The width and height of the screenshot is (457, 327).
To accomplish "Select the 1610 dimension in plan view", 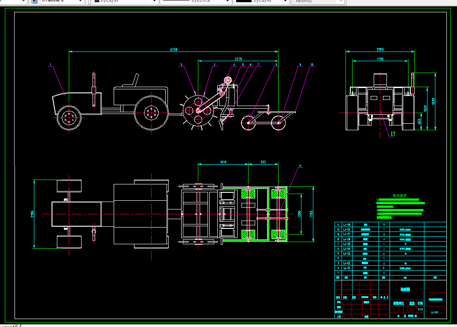I will tap(223, 162).
